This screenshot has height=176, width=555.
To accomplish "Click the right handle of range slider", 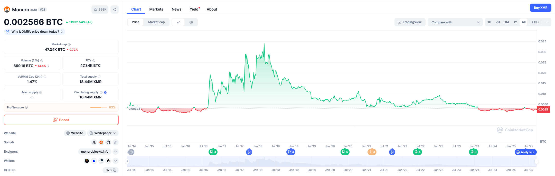I will (x=536, y=161).
